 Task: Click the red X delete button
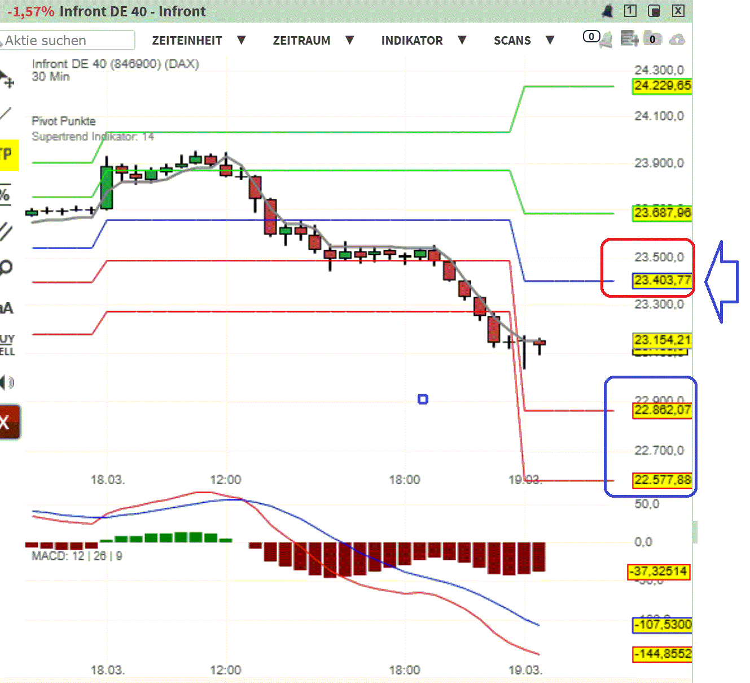[x=10, y=422]
